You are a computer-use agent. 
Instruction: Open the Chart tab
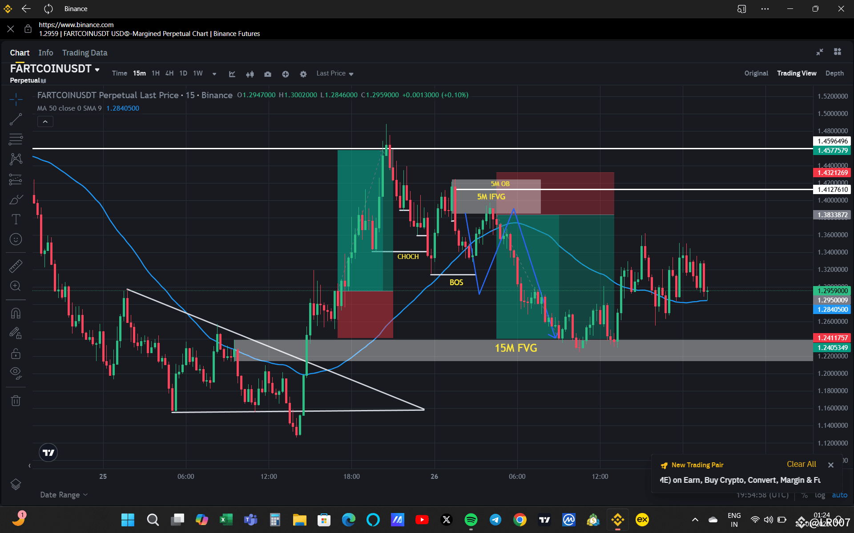20,53
